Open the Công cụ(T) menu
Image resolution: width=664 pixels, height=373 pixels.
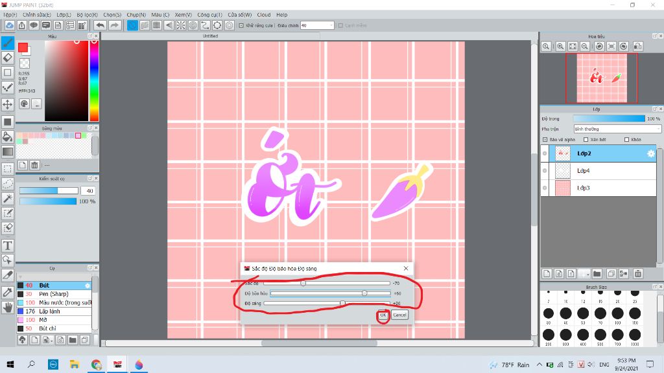(x=209, y=14)
